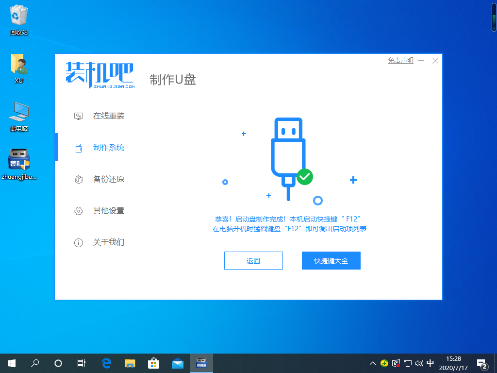This screenshot has width=497, height=373.
Task: Open Microsoft Store from the taskbar
Action: point(154,363)
